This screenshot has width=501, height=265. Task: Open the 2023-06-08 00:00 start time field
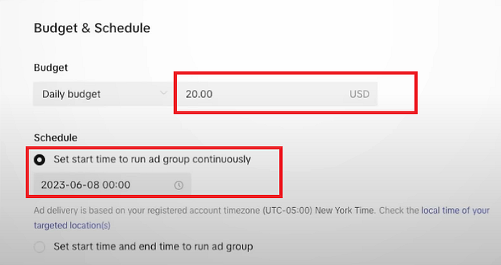(x=112, y=185)
